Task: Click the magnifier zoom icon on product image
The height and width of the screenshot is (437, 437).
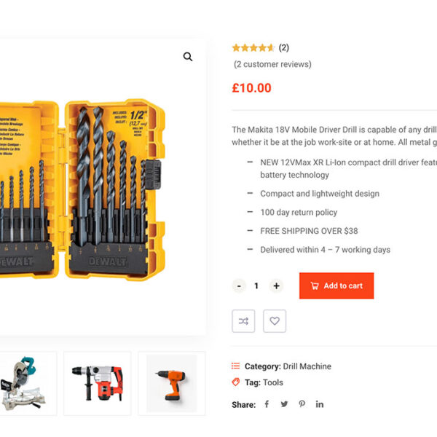Action: point(188,57)
